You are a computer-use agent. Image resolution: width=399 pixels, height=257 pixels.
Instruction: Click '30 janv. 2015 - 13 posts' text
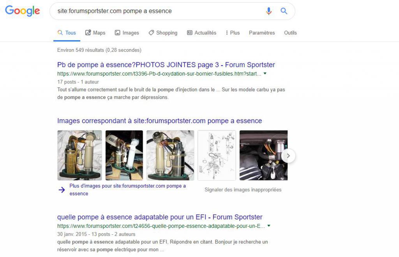pos(96,234)
